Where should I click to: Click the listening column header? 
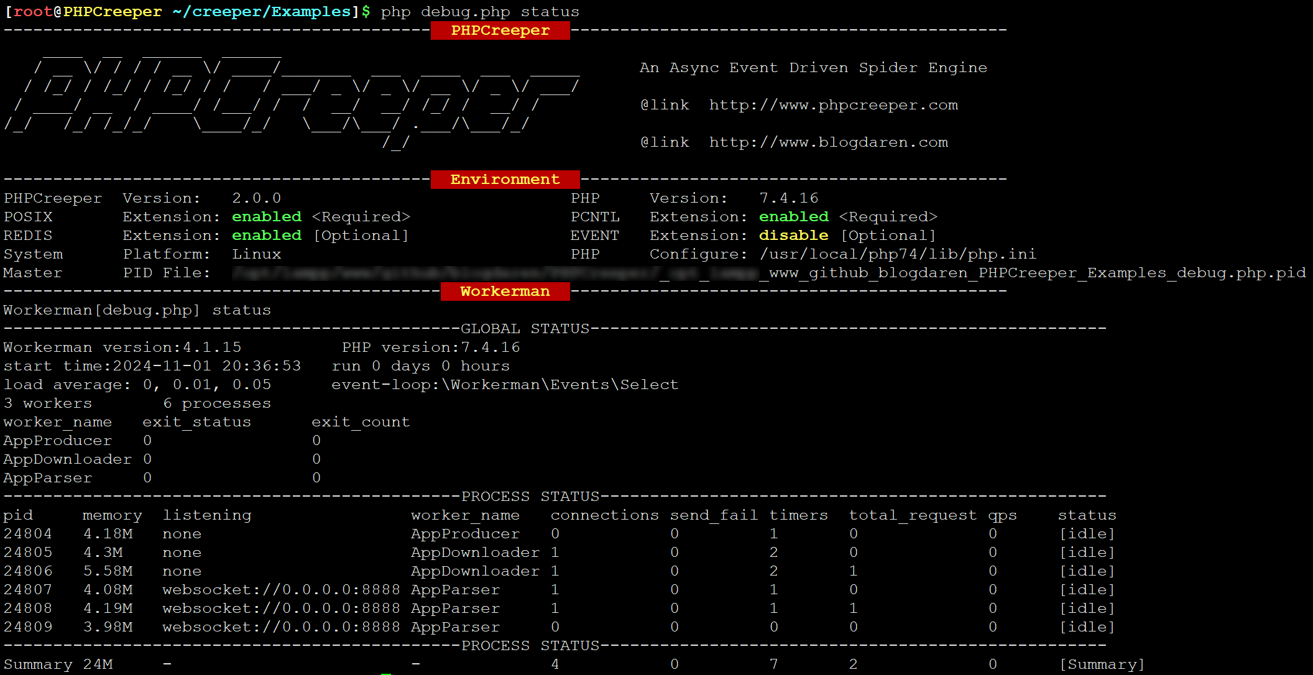[x=207, y=515]
